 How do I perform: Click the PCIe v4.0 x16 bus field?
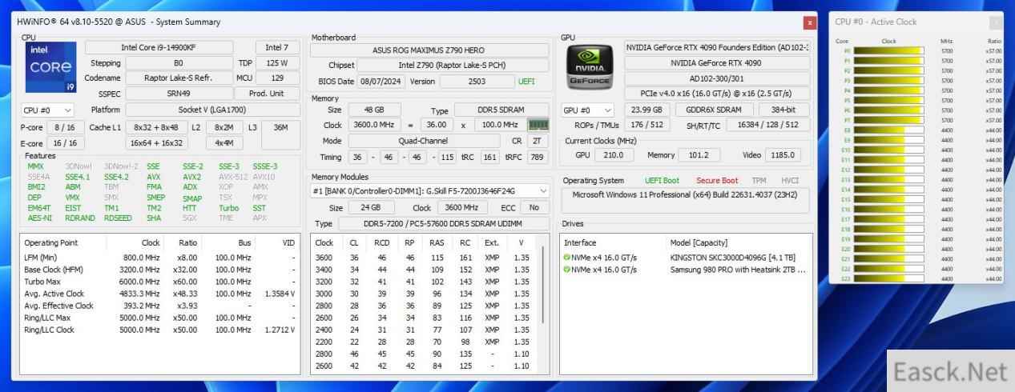point(716,94)
